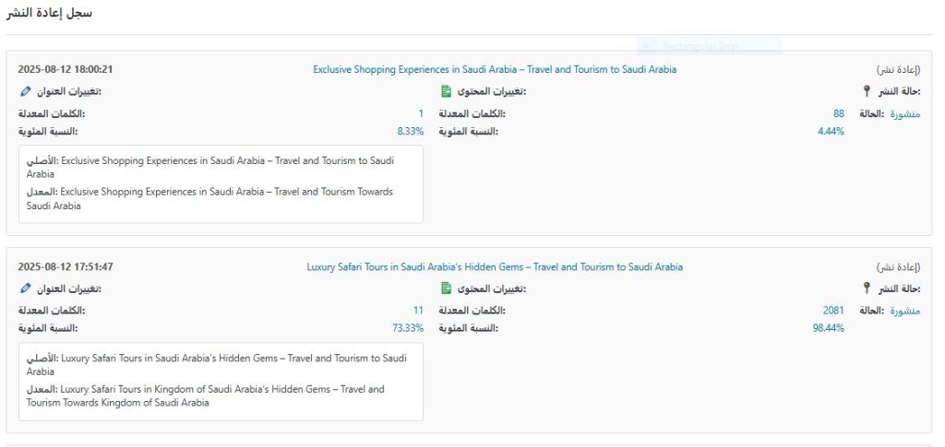The width and height of the screenshot is (945, 447).
Task: Click content changes document icon for Exclusive Shopping entry
Action: click(446, 91)
